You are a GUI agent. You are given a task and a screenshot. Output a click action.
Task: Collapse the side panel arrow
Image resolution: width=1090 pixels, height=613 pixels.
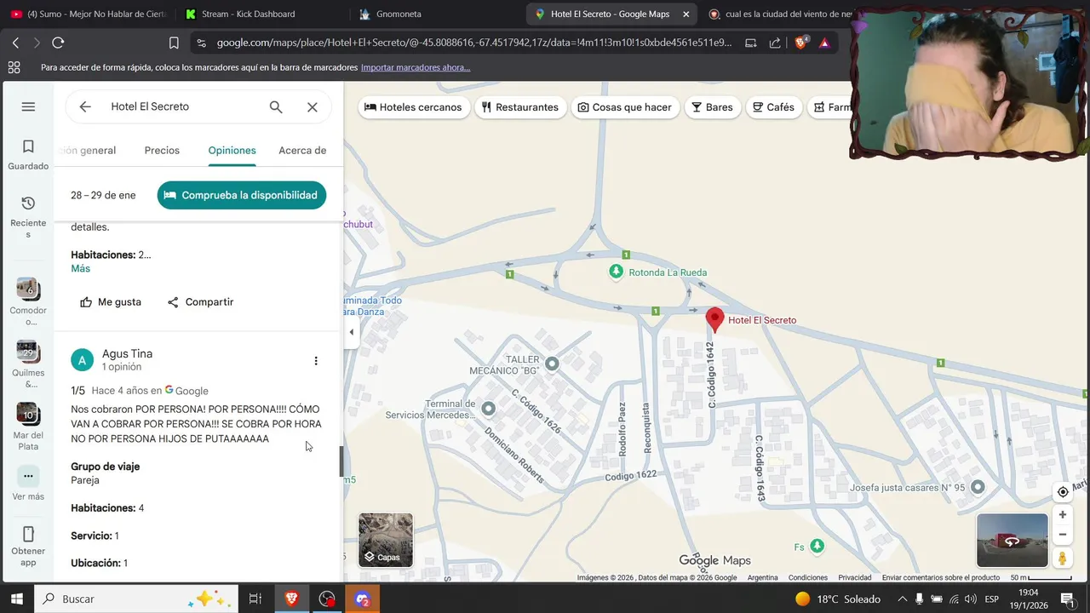[351, 332]
